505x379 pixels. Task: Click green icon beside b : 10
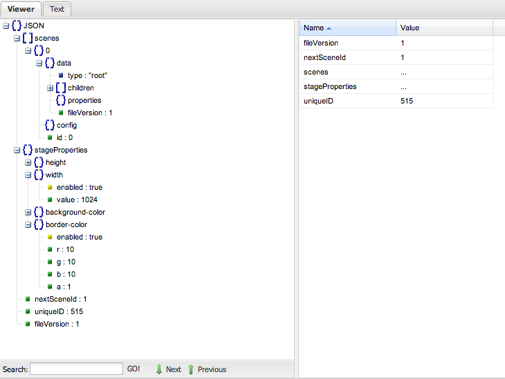tap(50, 274)
